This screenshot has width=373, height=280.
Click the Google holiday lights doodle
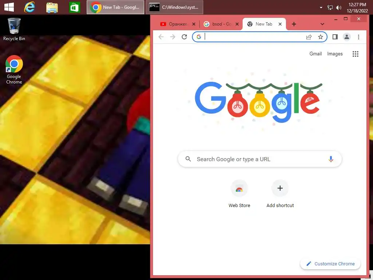(258, 102)
